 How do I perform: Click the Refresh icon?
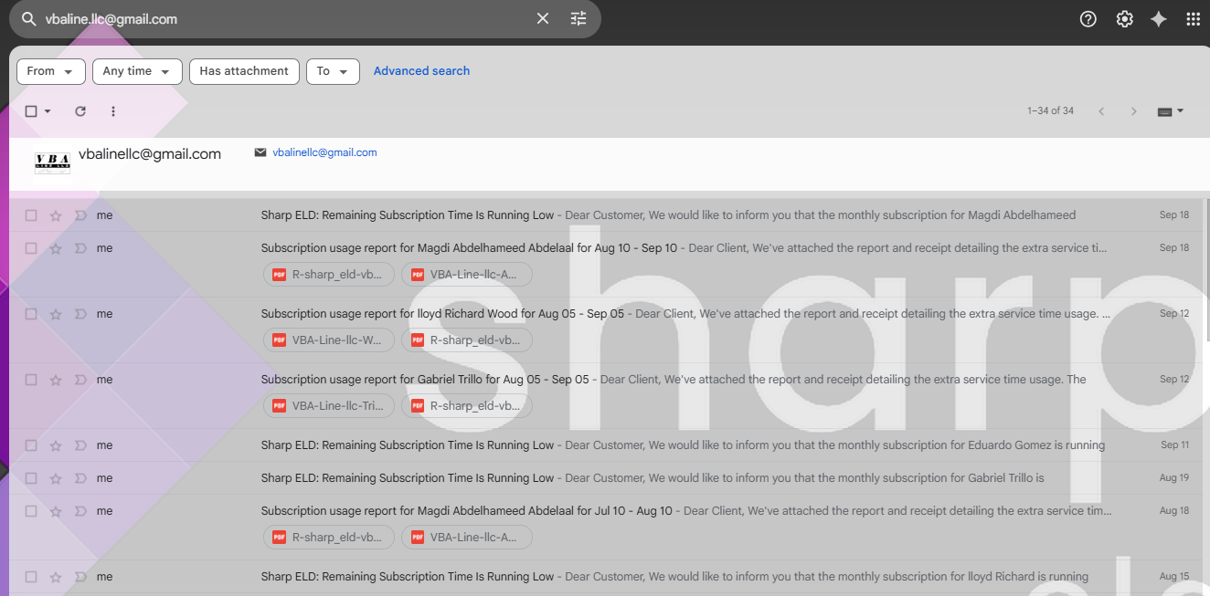80,111
